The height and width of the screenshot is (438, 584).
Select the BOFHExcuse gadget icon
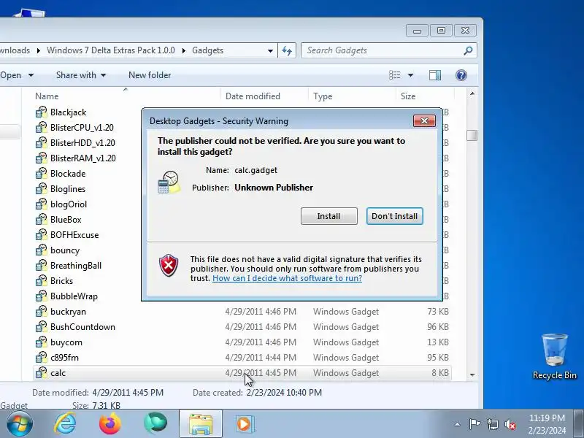42,234
